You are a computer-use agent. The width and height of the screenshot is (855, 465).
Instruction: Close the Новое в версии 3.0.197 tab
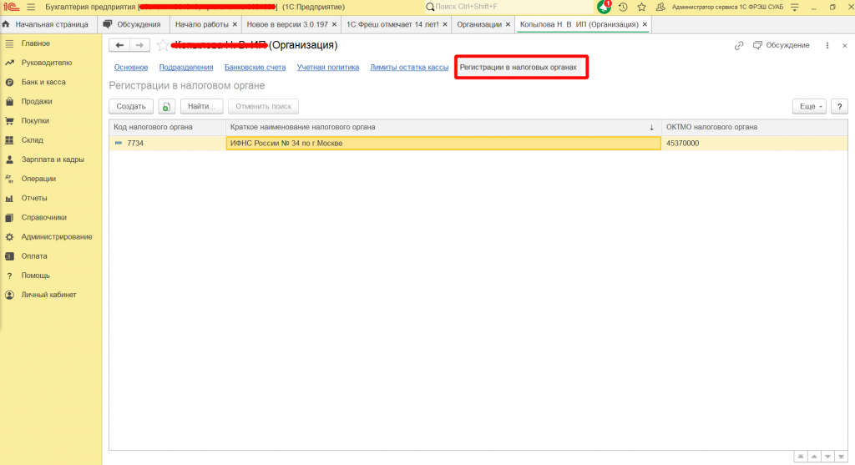[x=334, y=24]
